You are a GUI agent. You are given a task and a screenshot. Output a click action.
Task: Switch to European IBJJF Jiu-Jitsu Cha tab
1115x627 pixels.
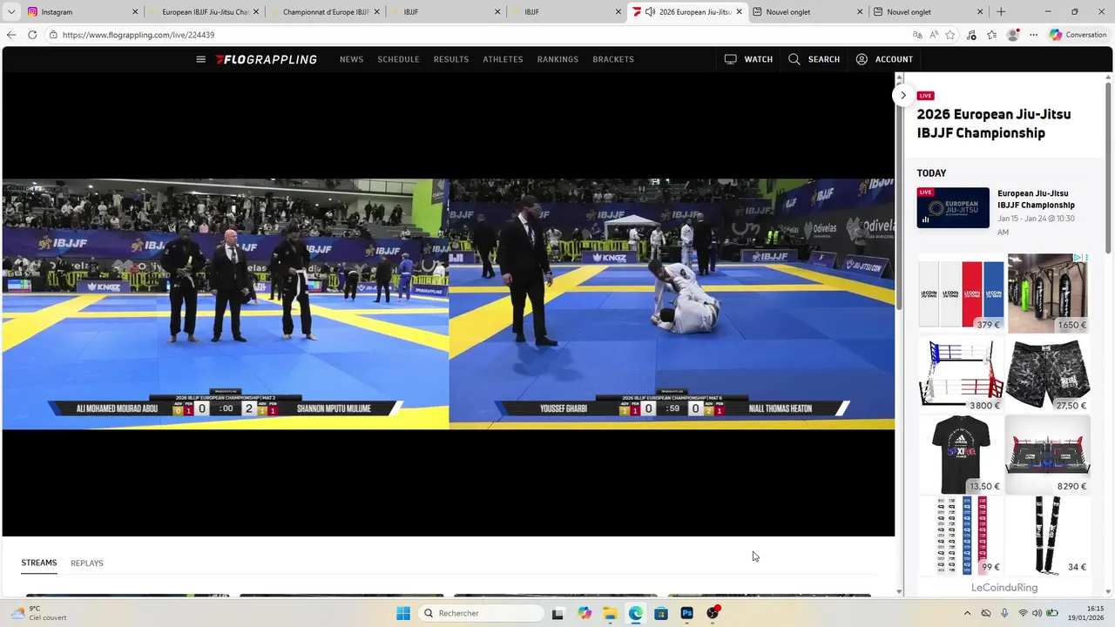205,12
